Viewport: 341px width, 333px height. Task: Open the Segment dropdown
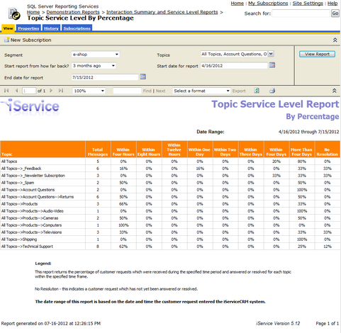pos(96,55)
